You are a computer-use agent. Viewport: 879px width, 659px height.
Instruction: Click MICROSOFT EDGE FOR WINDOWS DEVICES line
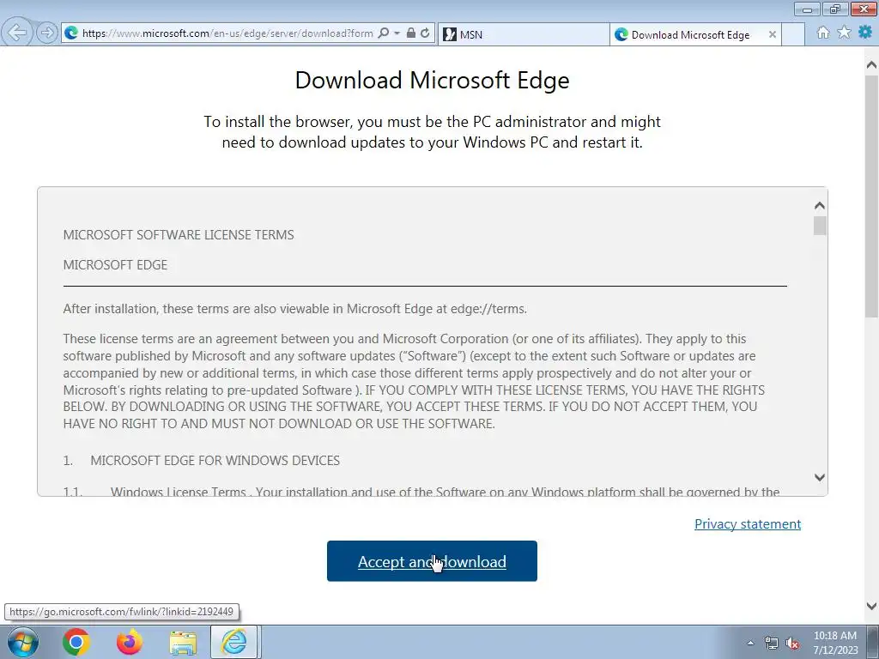point(215,461)
